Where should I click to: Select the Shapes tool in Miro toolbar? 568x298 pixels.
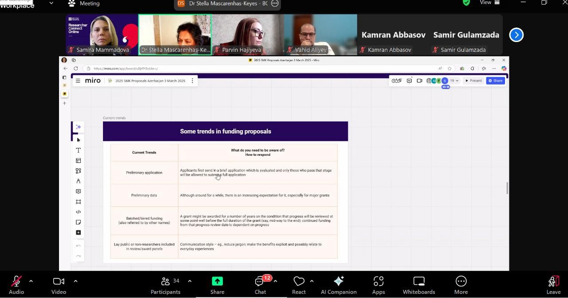tap(78, 171)
